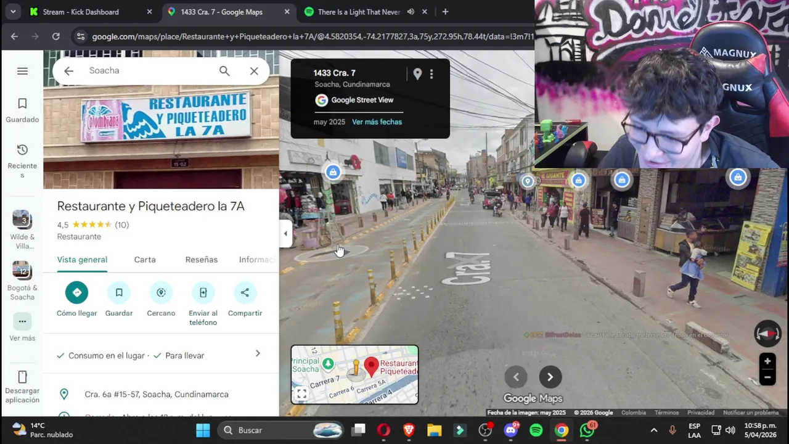Select the Vista general tab
789x444 pixels.
click(x=82, y=260)
